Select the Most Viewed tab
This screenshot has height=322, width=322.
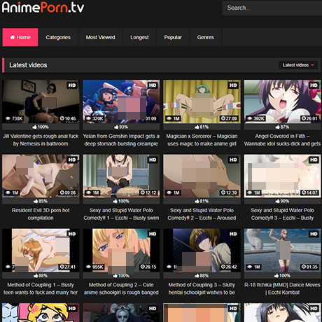(100, 37)
